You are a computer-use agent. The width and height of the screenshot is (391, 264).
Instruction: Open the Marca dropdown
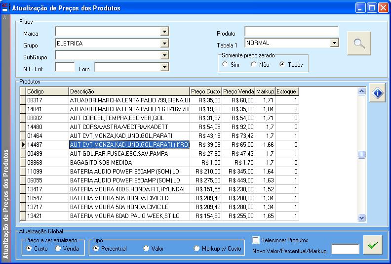(164, 32)
